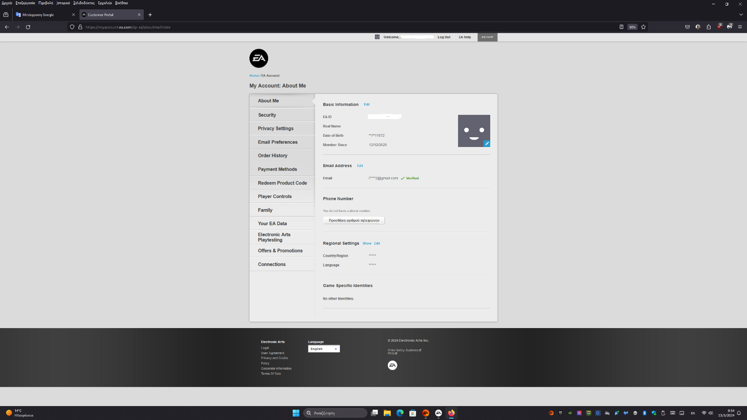
Task: Open the uBlock Origin extension icon
Action: point(719,27)
